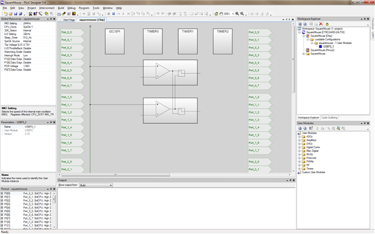Open the zoom level 200% dropdown
Screen dimensions: 375x234
point(233,14)
